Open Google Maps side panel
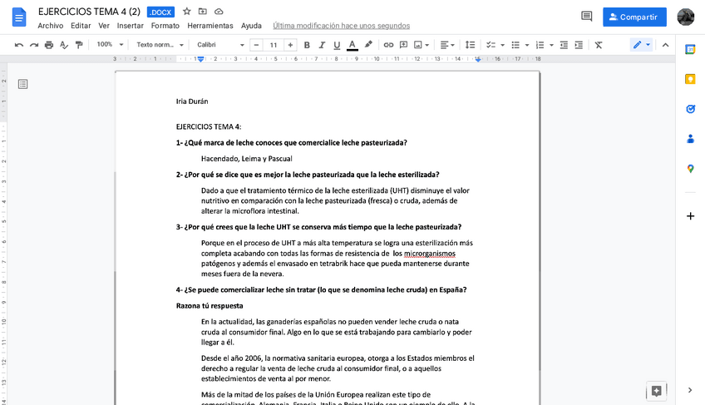Viewport: 705px width, 405px height. 690,169
